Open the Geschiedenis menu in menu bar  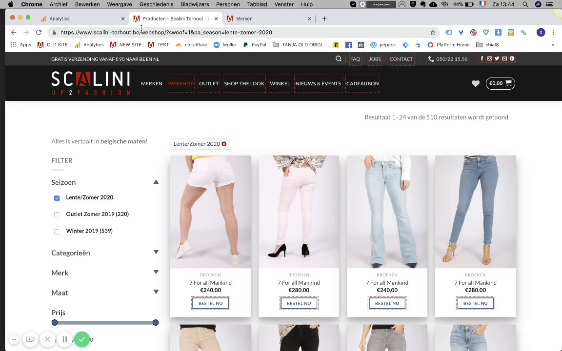tap(156, 4)
